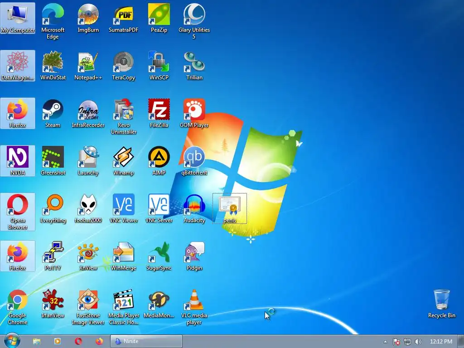The width and height of the screenshot is (464, 348).
Task: Select the FileZilla shortcut
Action: [x=159, y=113]
